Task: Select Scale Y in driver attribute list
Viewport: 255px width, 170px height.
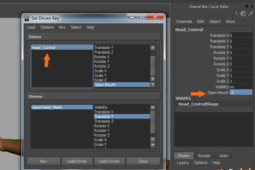Action: coord(122,76)
